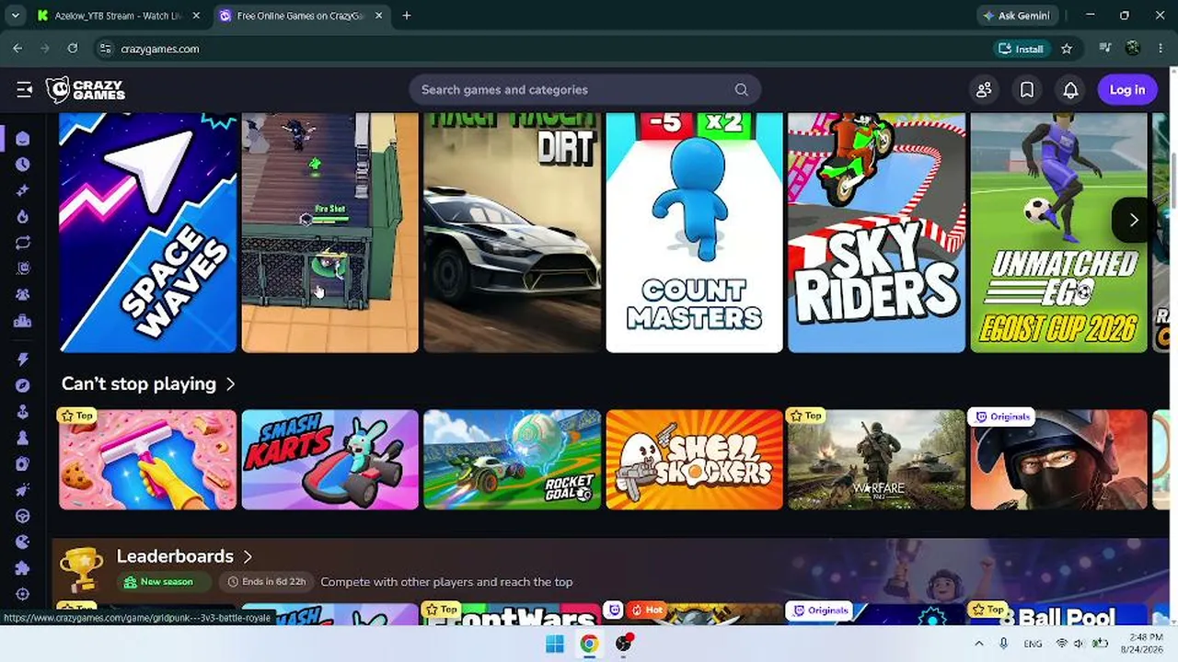Play the Rocket Goal game
1178x662 pixels.
pos(513,460)
